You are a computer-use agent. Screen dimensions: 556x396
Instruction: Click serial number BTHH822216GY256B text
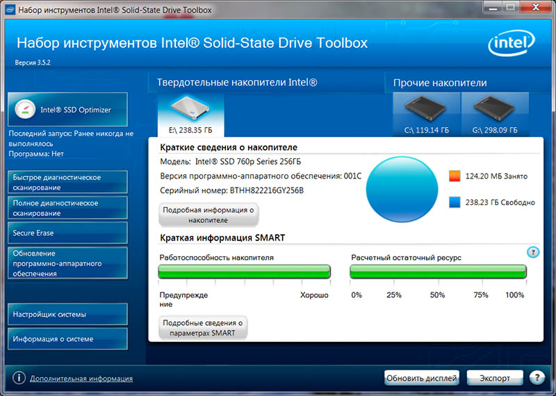pyautogui.click(x=267, y=191)
